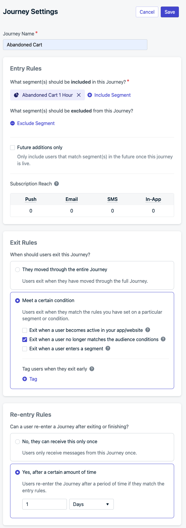Open the Subscription Reach help icon

[56, 184]
